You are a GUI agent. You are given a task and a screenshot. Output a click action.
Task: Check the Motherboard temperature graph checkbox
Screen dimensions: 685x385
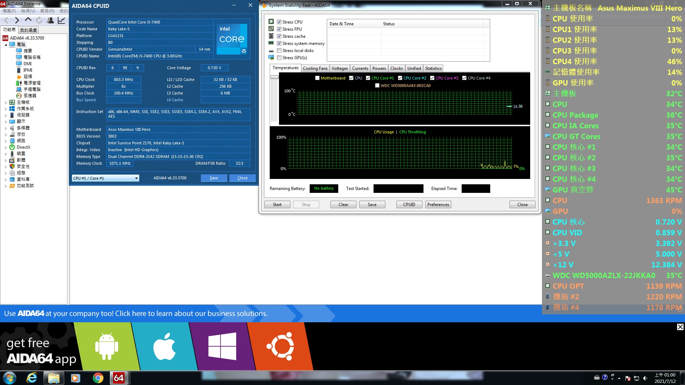[317, 78]
